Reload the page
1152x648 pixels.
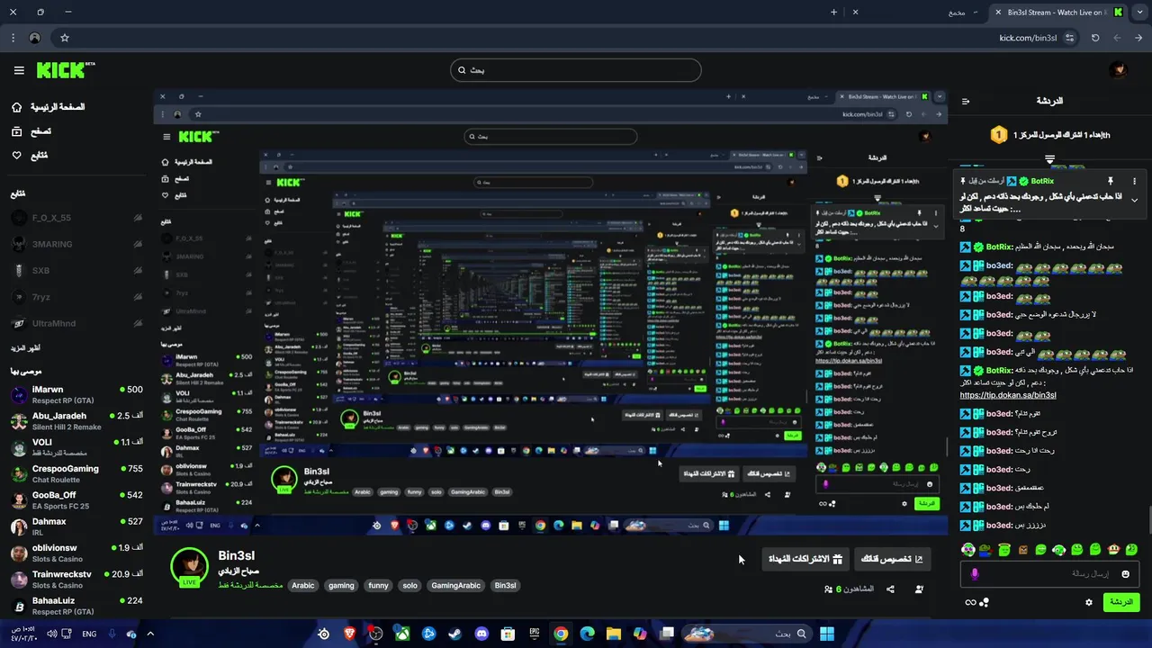pyautogui.click(x=1095, y=38)
